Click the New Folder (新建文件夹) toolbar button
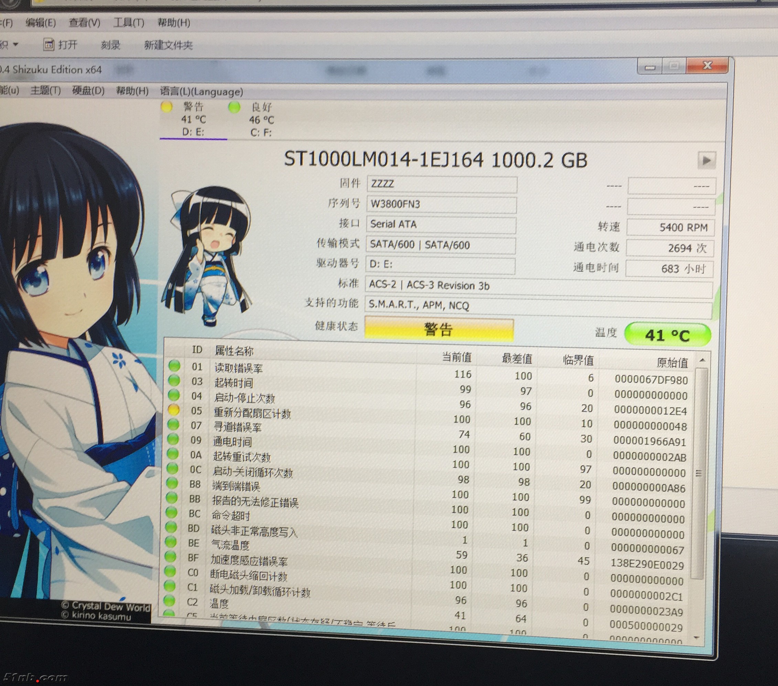Screen dimensions: 778x686 (168, 45)
